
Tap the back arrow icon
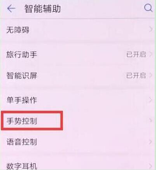[x=11, y=9]
